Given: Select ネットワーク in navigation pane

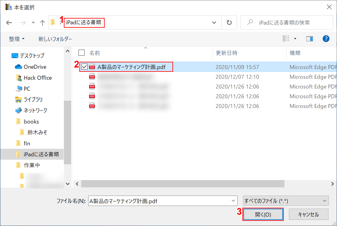Looking at the screenshot, I should 36,110.
